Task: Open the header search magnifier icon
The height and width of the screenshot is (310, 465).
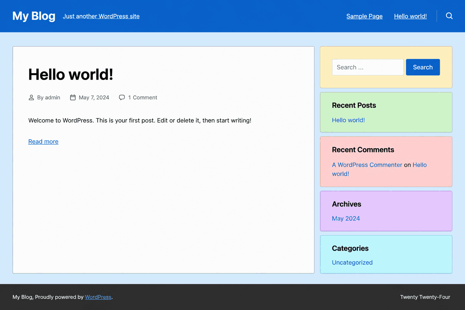Action: (x=449, y=16)
